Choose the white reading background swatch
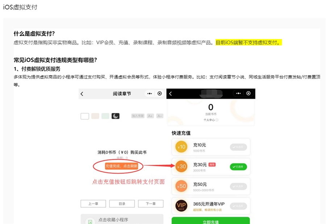Viewport: 326px width, 224px height. (85, 116)
